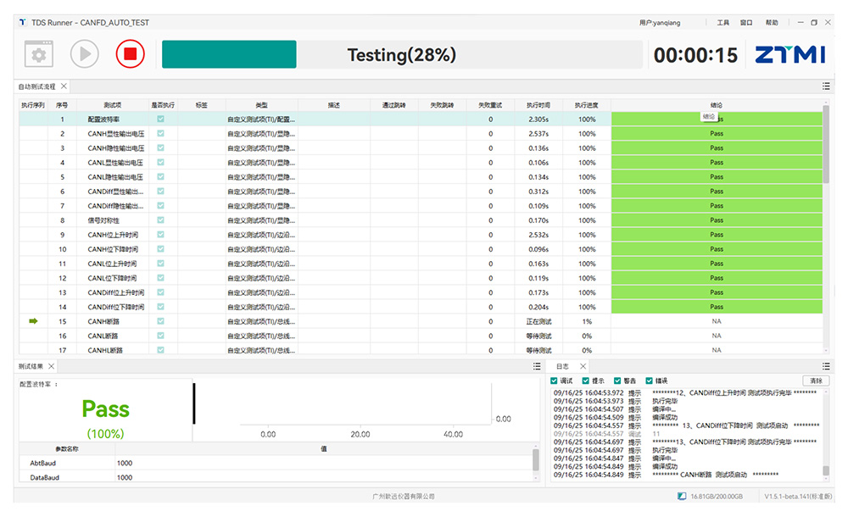Click Pass result cell of row 2
Viewport: 848px width, 517px height.
tap(717, 134)
